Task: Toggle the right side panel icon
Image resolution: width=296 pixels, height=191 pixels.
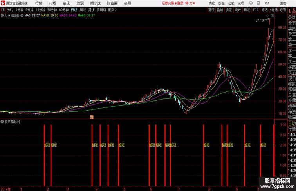Action: tap(272, 16)
